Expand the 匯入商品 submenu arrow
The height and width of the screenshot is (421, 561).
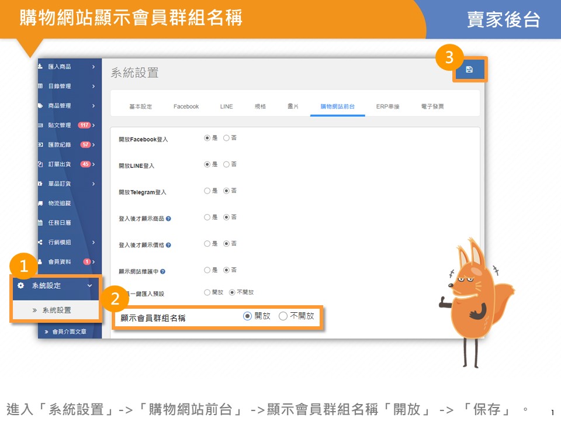pos(93,67)
